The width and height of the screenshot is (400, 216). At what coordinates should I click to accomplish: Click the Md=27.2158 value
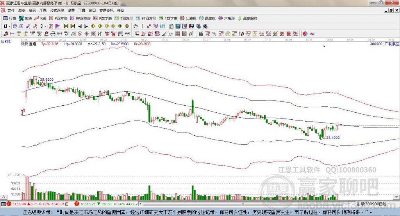(x=96, y=44)
